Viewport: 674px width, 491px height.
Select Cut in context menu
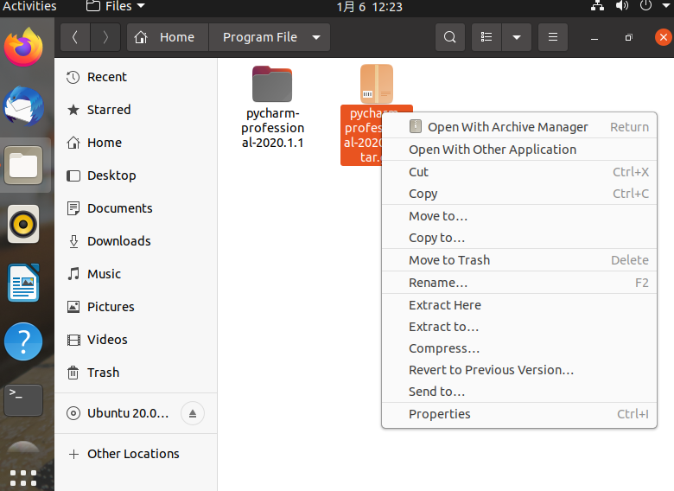click(519, 172)
